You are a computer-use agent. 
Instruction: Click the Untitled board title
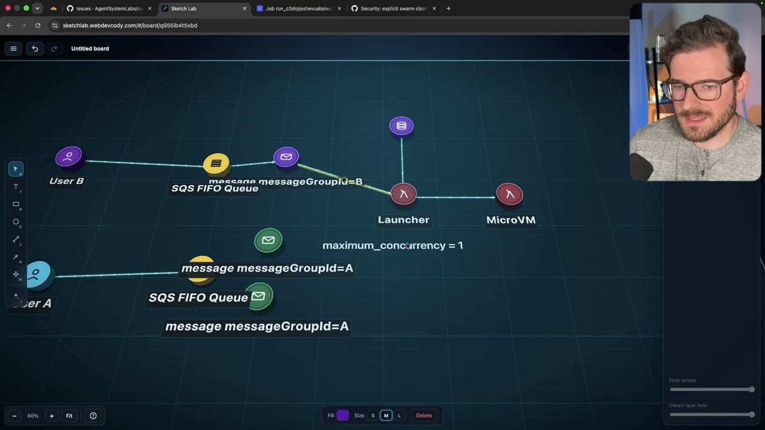(90, 48)
